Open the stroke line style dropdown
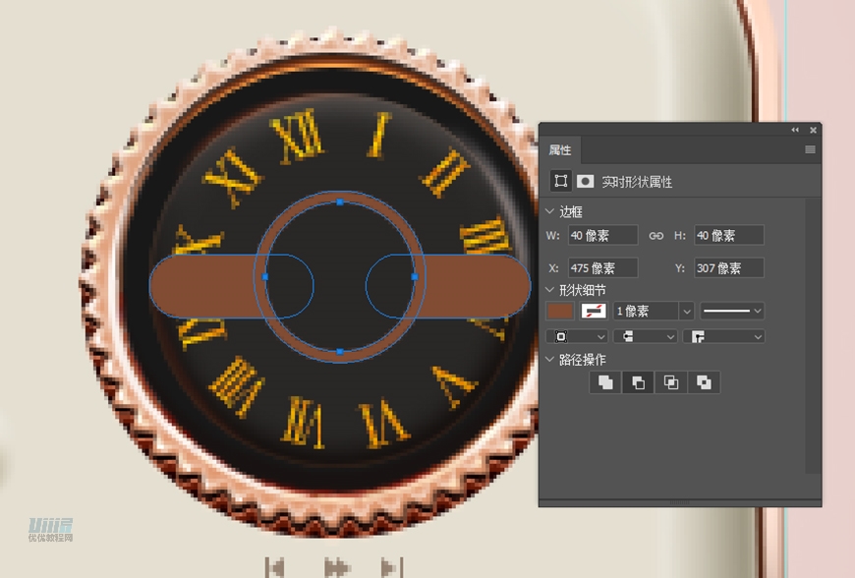Image resolution: width=855 pixels, height=578 pixels. tap(732, 311)
